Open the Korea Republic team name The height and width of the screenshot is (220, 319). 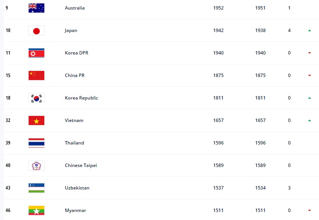(x=81, y=98)
